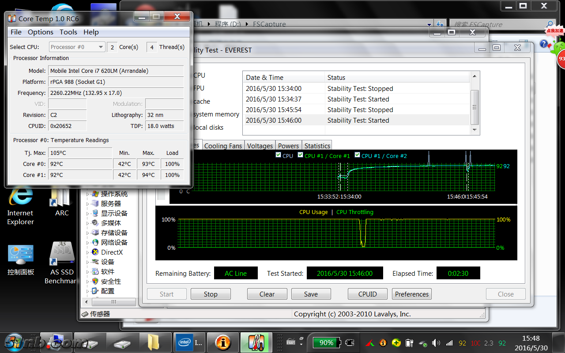Switch to the Voltages tab
The width and height of the screenshot is (565, 353).
[260, 146]
